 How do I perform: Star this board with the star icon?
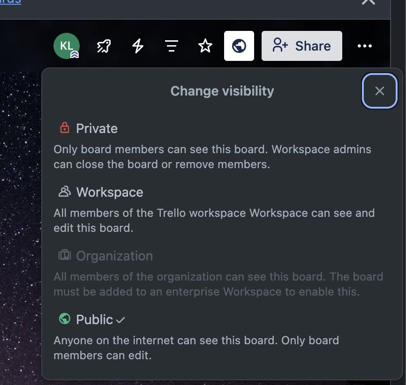(205, 46)
